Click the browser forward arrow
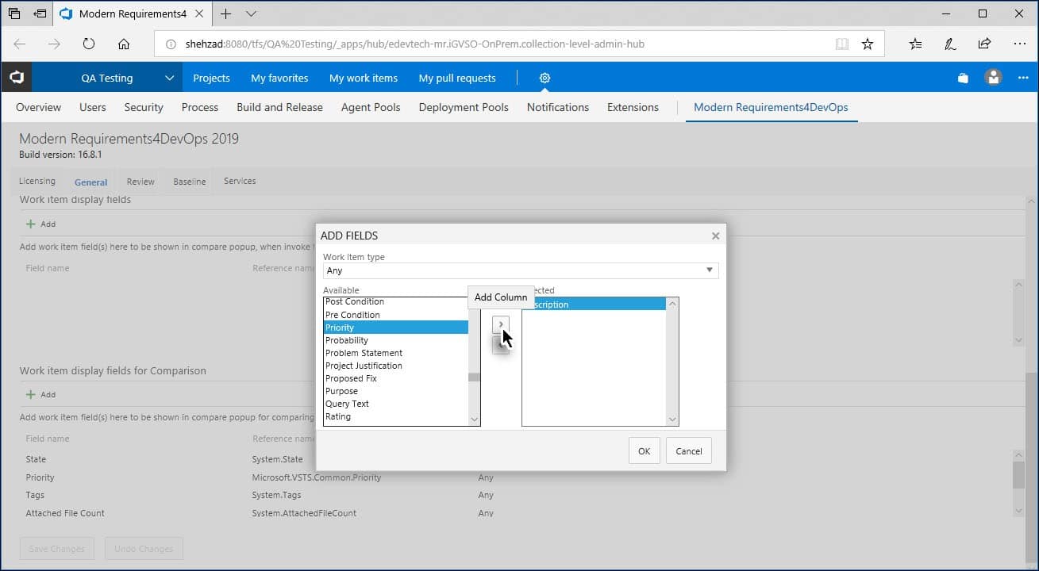Image resolution: width=1039 pixels, height=571 pixels. click(54, 44)
